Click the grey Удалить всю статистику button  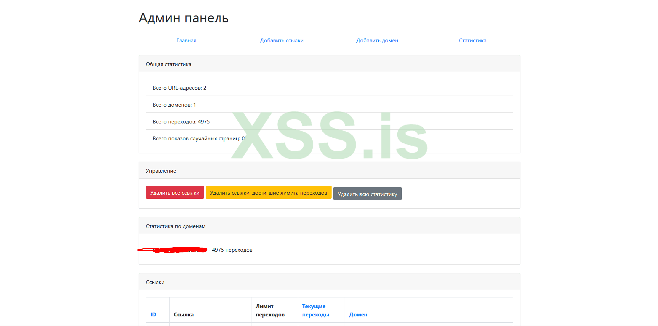point(367,194)
